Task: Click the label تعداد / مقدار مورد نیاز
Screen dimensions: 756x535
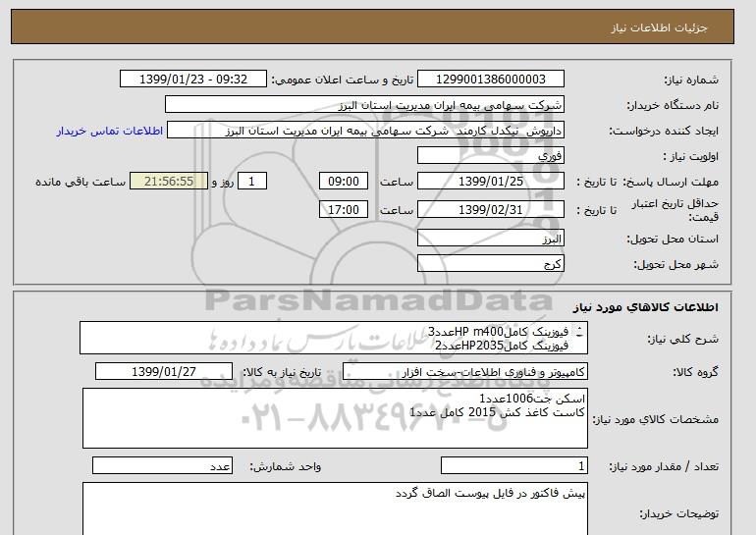Action: point(664,466)
